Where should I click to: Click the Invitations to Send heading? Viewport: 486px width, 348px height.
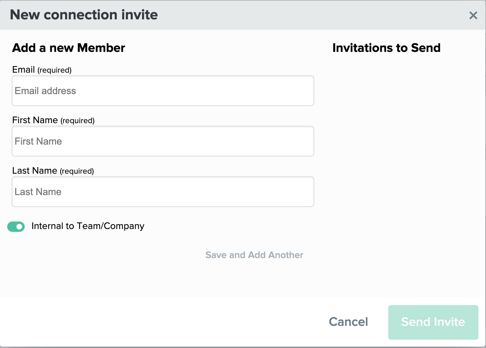coord(386,48)
